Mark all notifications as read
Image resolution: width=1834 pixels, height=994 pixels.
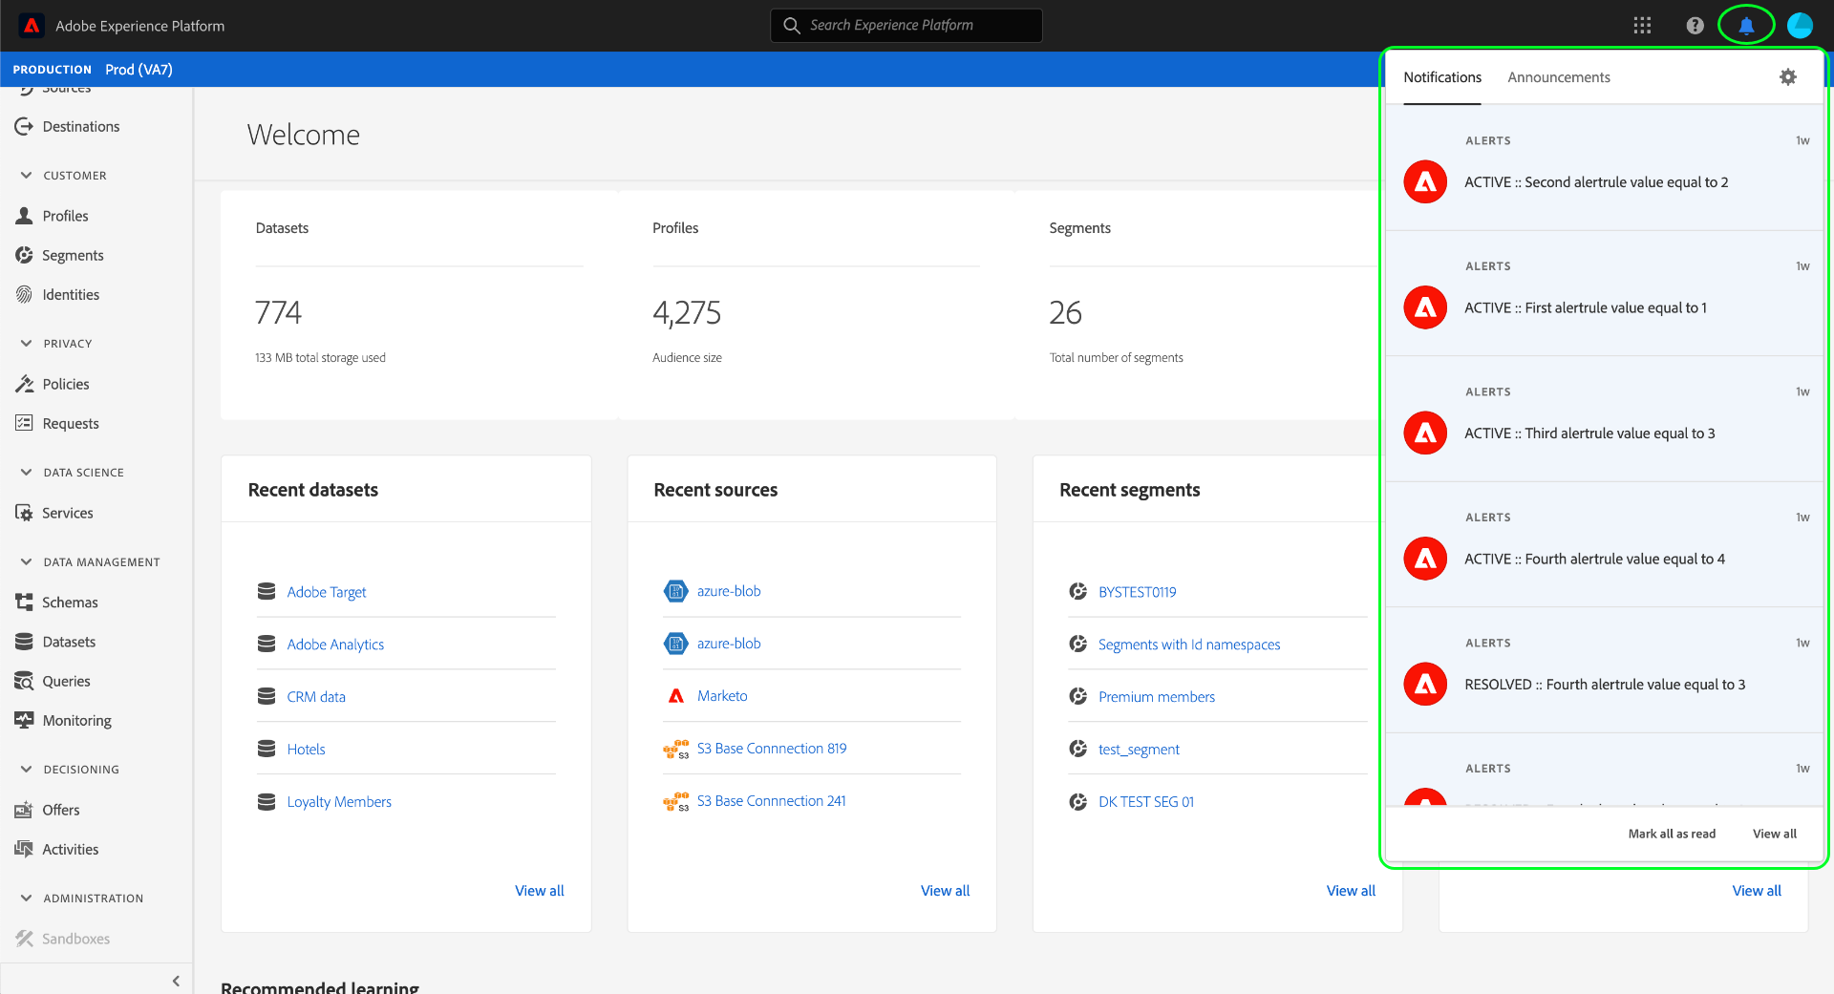tap(1672, 834)
